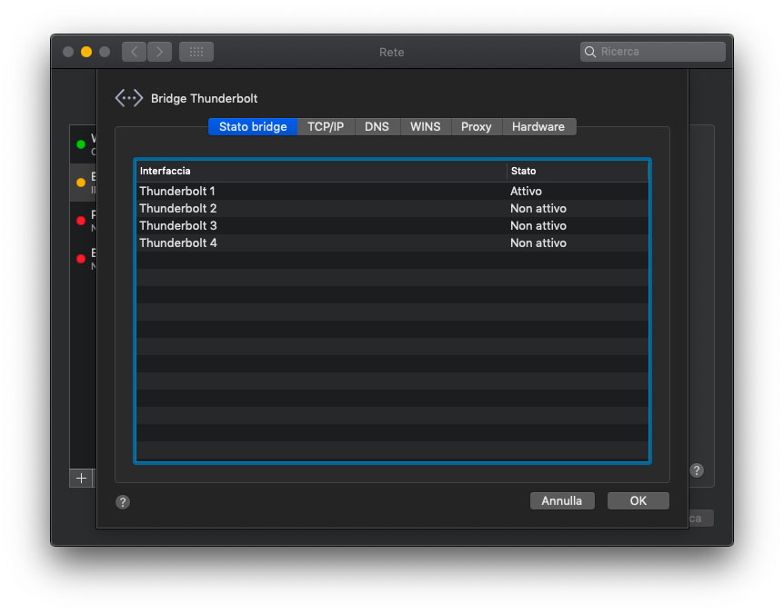The width and height of the screenshot is (784, 613).
Task: Open the WINS tab
Action: point(426,127)
